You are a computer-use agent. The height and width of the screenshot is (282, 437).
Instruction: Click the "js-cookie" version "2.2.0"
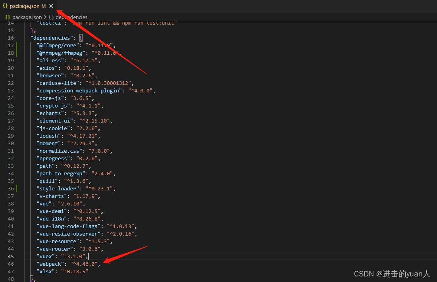point(87,128)
